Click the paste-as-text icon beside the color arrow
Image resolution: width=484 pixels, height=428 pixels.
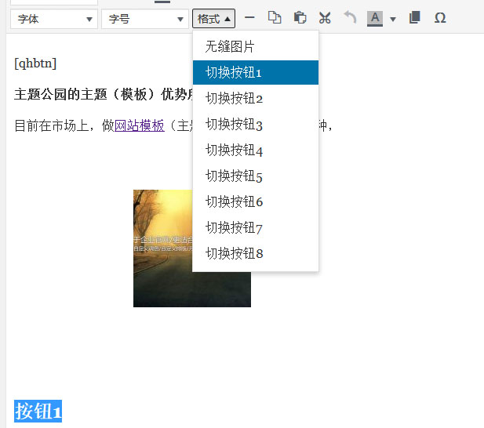tap(415, 18)
